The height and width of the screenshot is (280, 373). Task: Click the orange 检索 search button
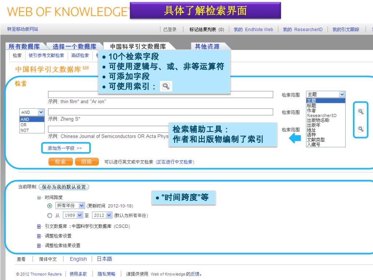pyautogui.click(x=60, y=162)
